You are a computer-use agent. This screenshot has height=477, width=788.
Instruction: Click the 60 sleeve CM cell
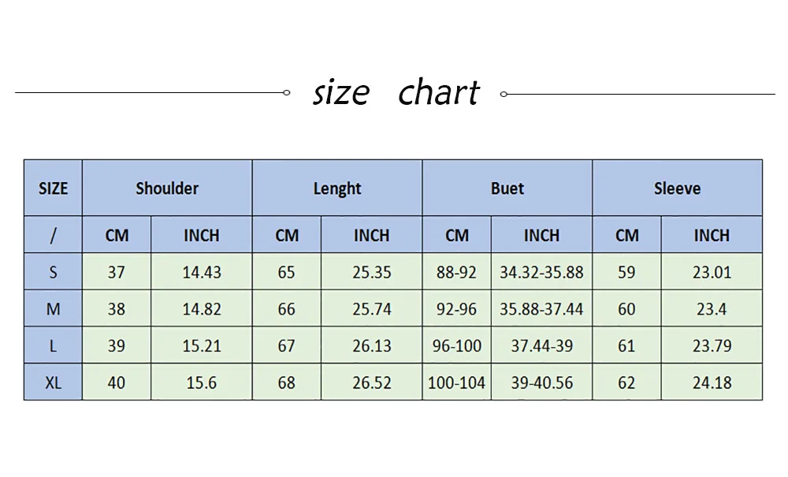[626, 308]
